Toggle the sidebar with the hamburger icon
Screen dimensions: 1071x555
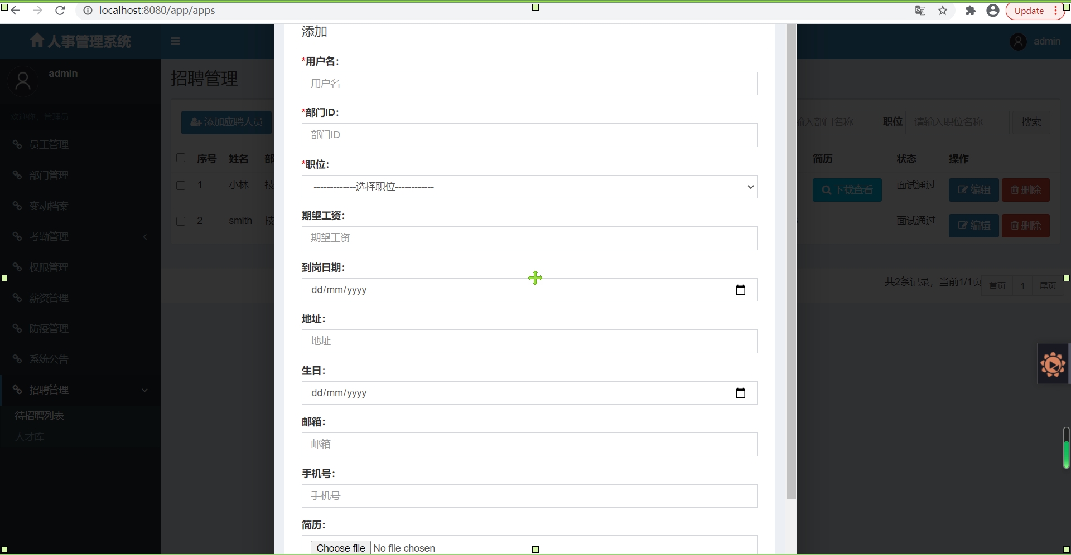[175, 41]
